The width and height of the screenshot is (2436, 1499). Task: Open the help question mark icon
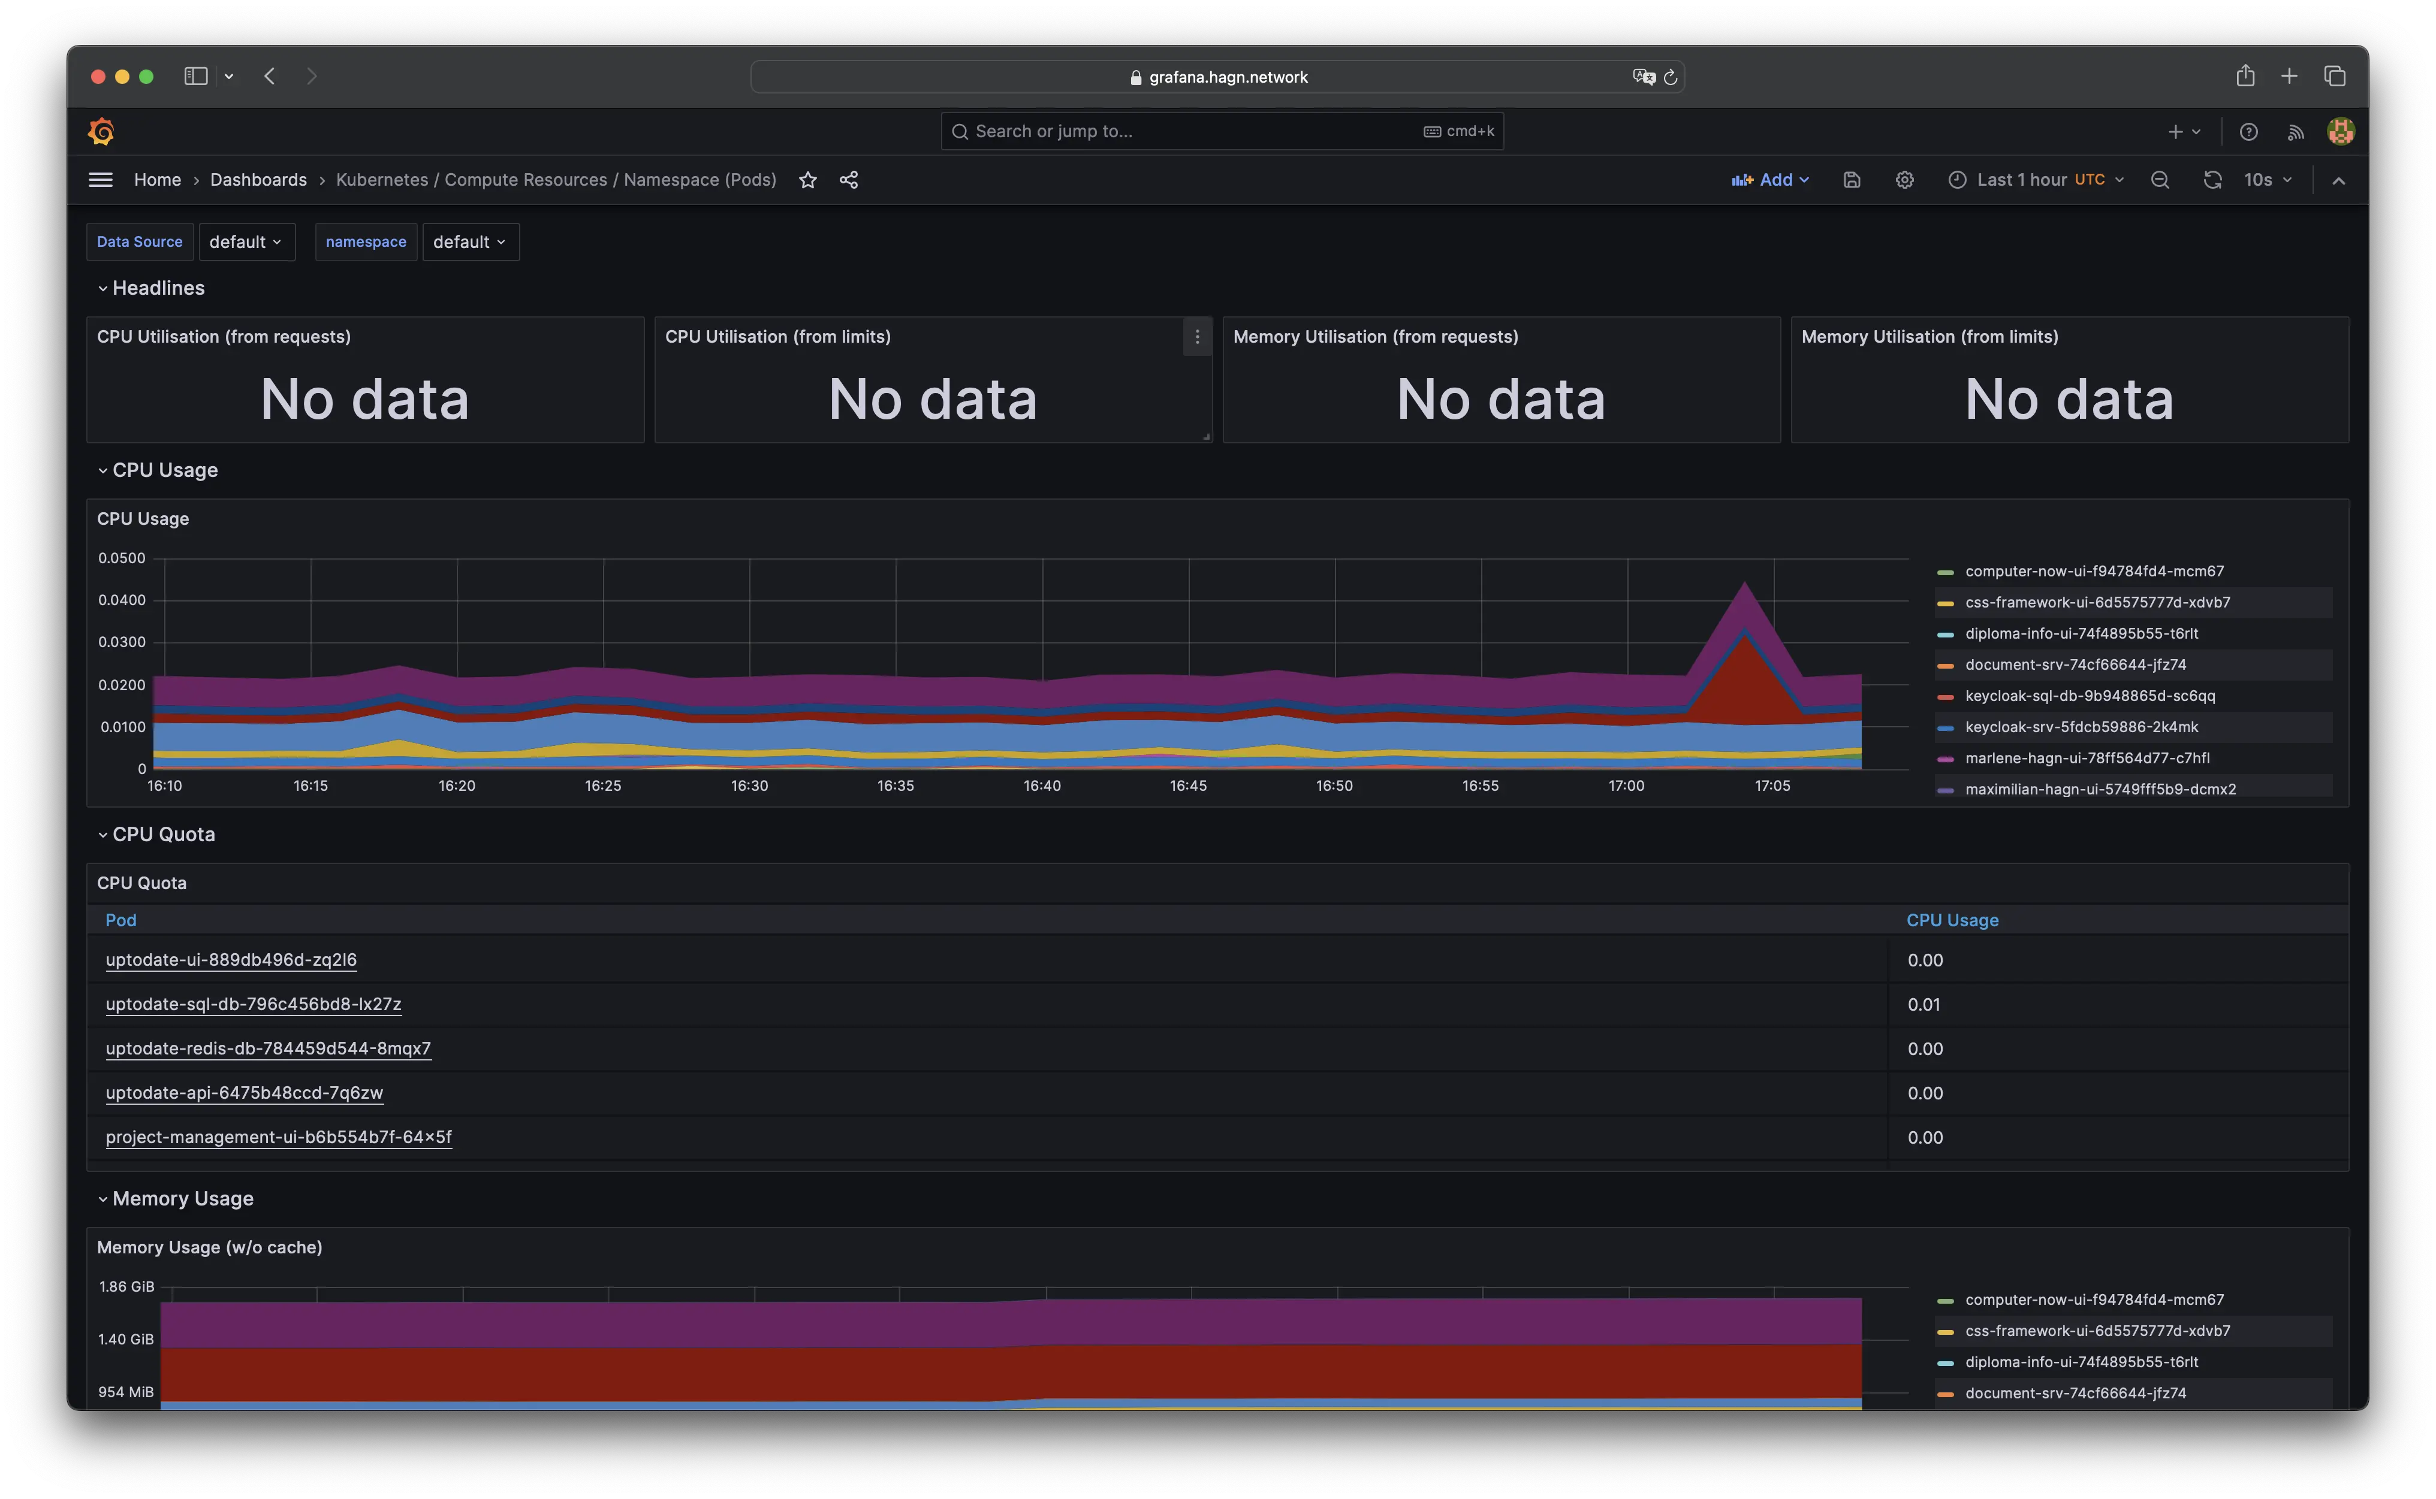(2248, 131)
